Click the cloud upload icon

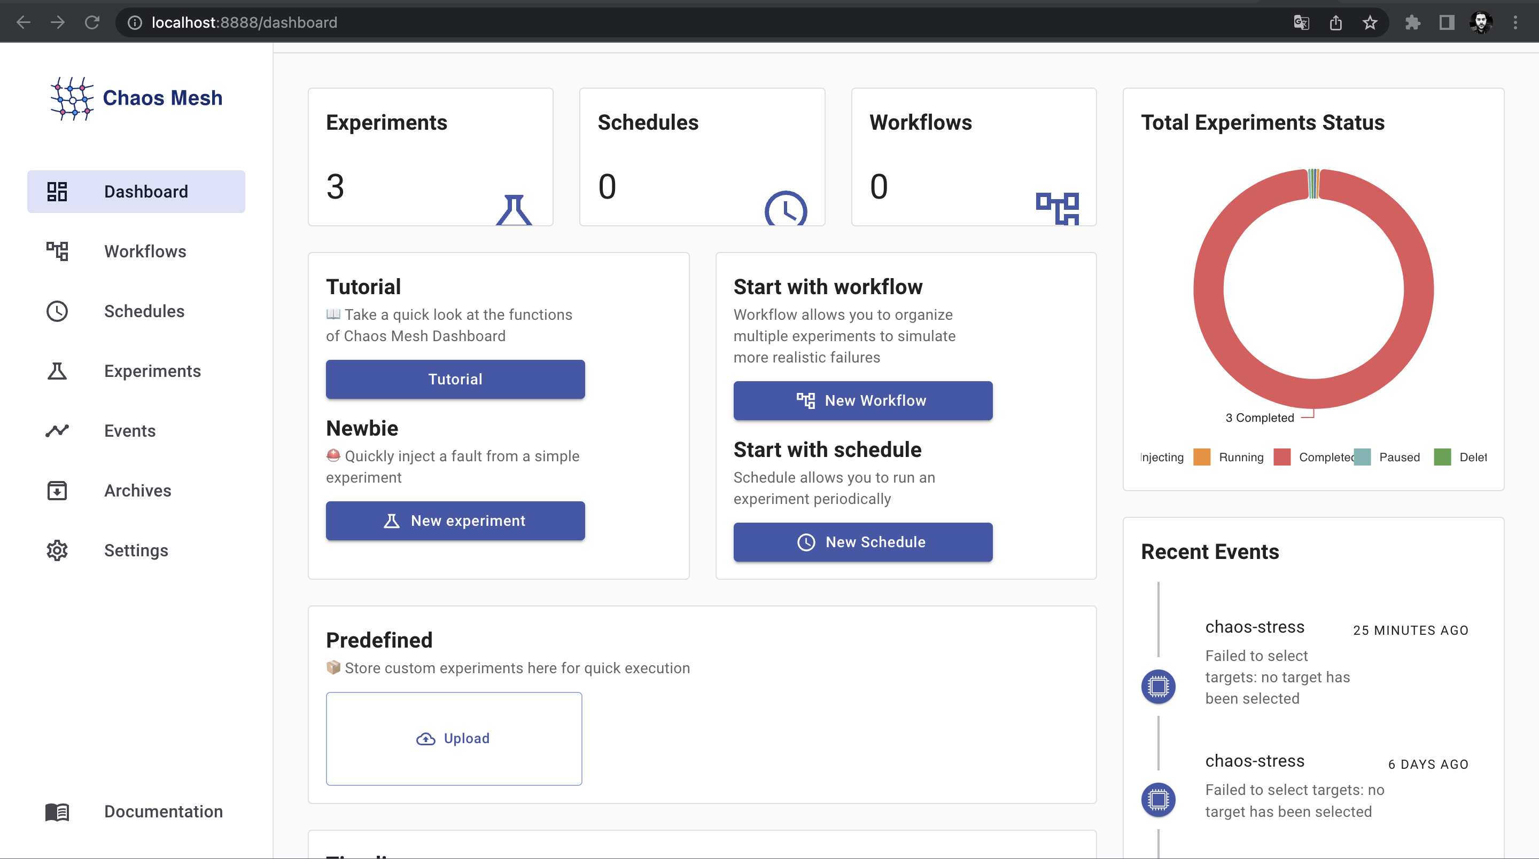coord(426,739)
